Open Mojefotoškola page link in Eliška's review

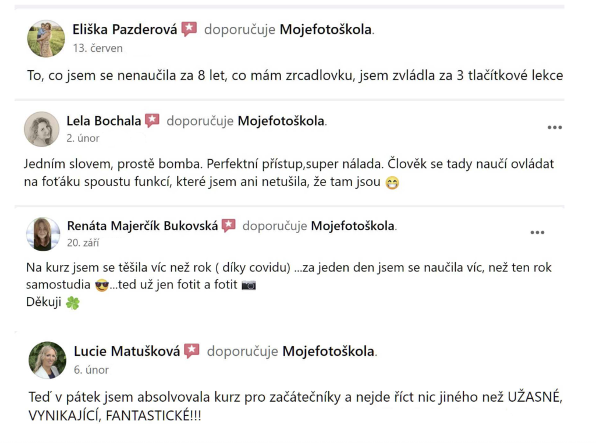[325, 30]
